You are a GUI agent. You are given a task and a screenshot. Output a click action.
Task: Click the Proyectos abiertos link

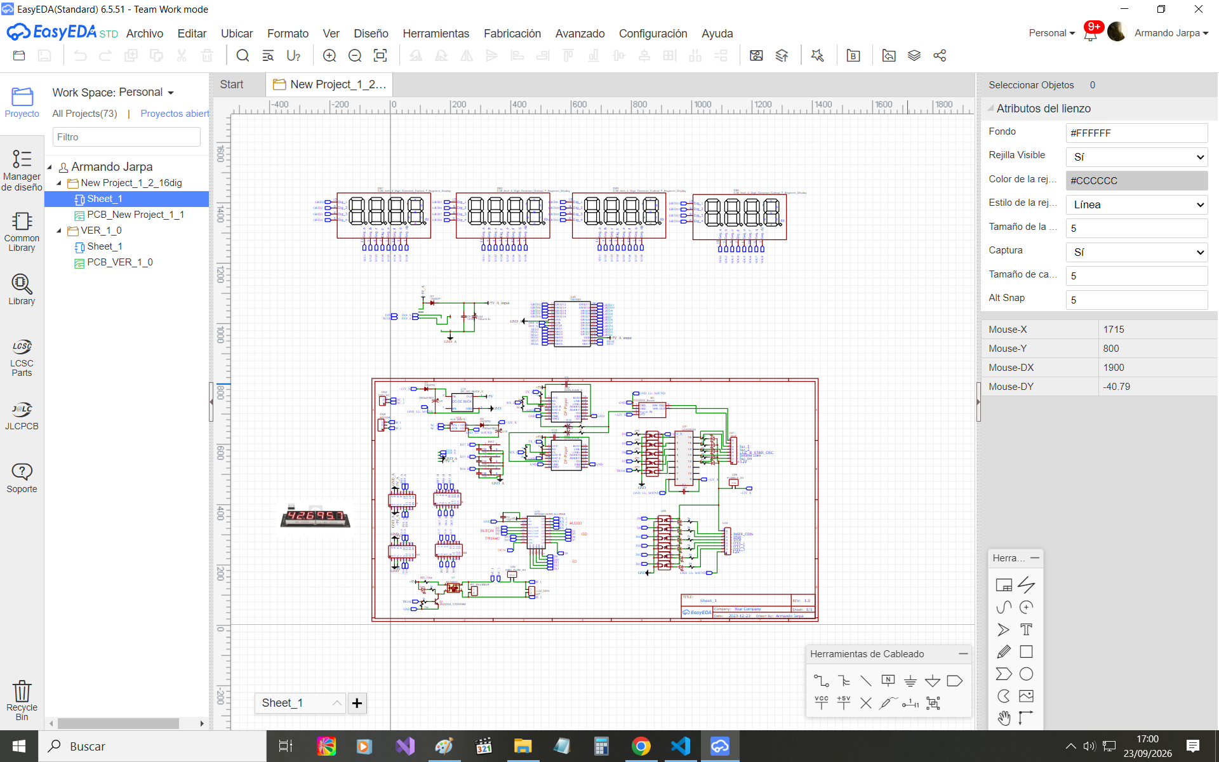[175, 114]
